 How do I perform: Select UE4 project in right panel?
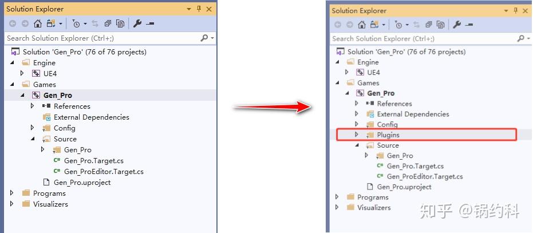[x=374, y=72]
